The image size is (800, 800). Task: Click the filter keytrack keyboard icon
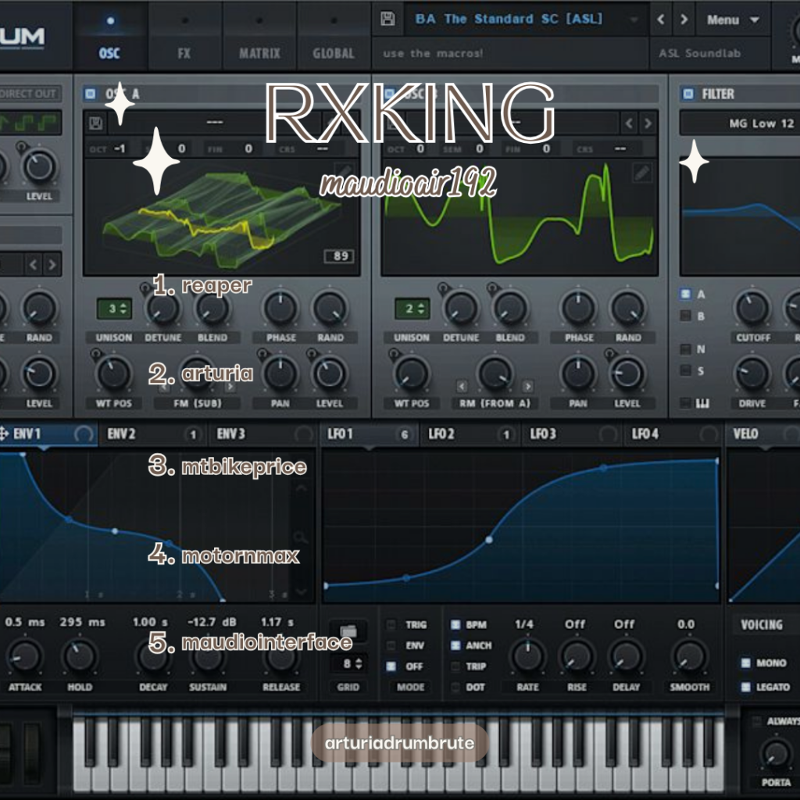702,404
